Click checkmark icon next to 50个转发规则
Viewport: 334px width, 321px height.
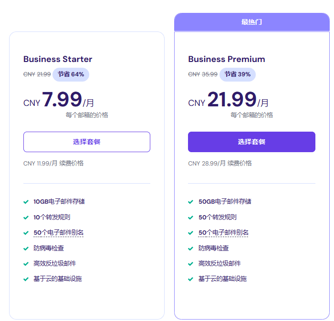pyautogui.click(x=191, y=217)
